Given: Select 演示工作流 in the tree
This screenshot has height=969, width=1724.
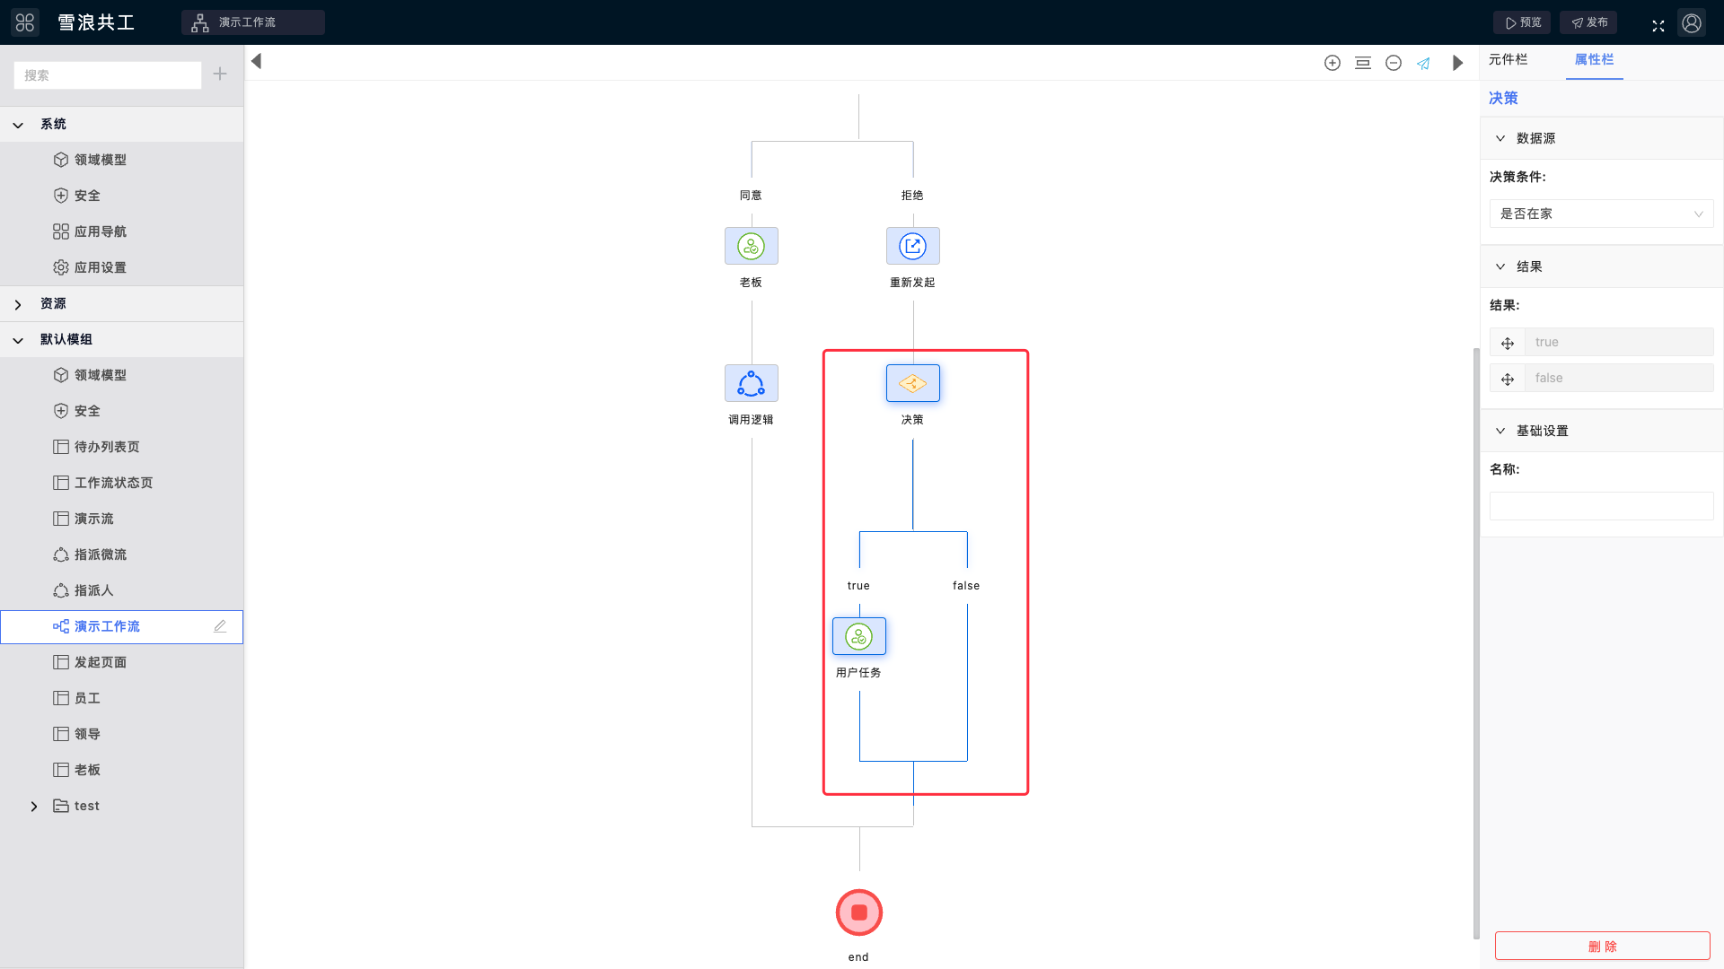Looking at the screenshot, I should [121, 626].
